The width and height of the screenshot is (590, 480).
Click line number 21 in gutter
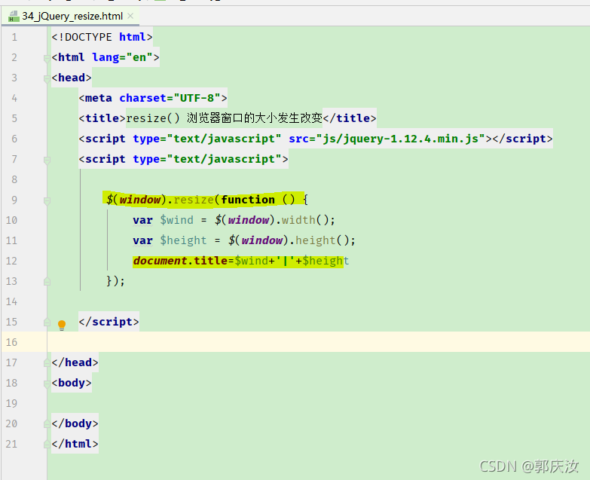[11, 444]
